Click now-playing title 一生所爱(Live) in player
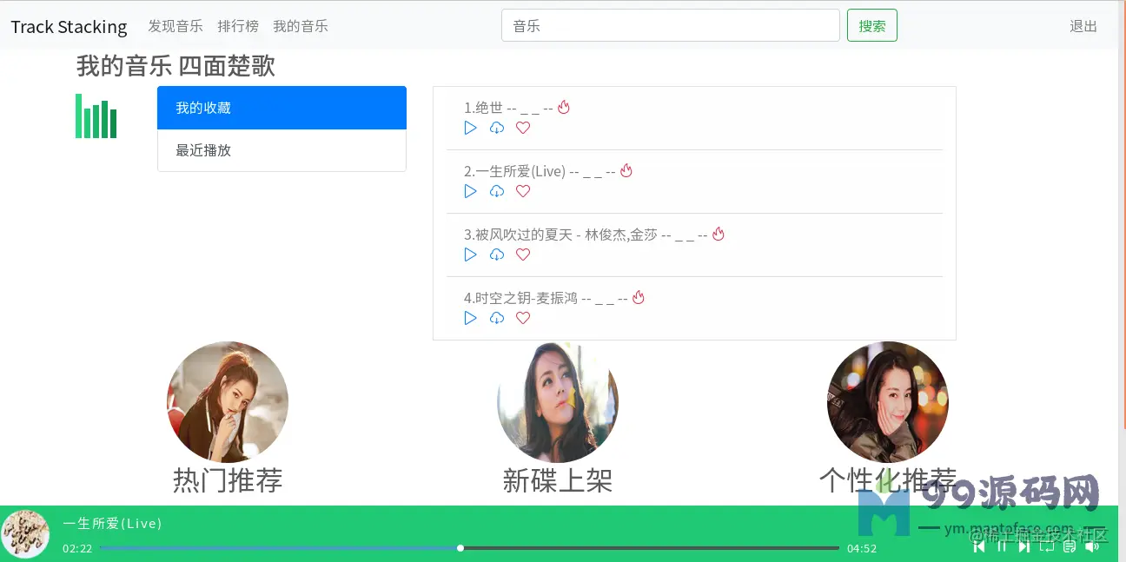The width and height of the screenshot is (1126, 562). [112, 523]
